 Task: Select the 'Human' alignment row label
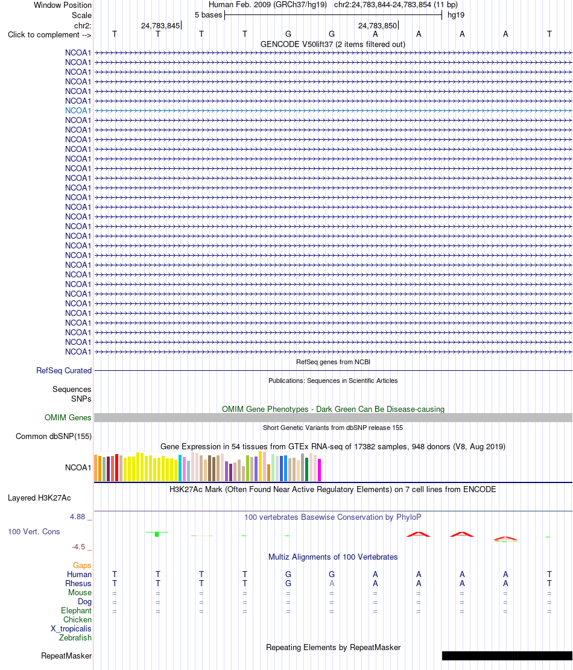(79, 574)
